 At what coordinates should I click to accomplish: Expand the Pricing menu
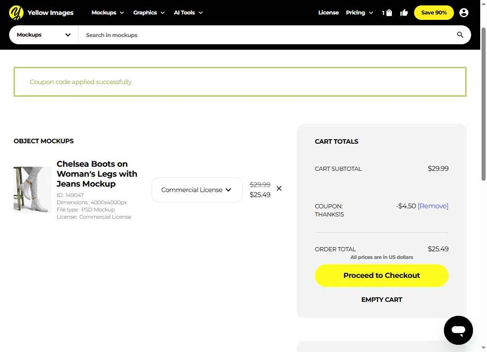(359, 13)
